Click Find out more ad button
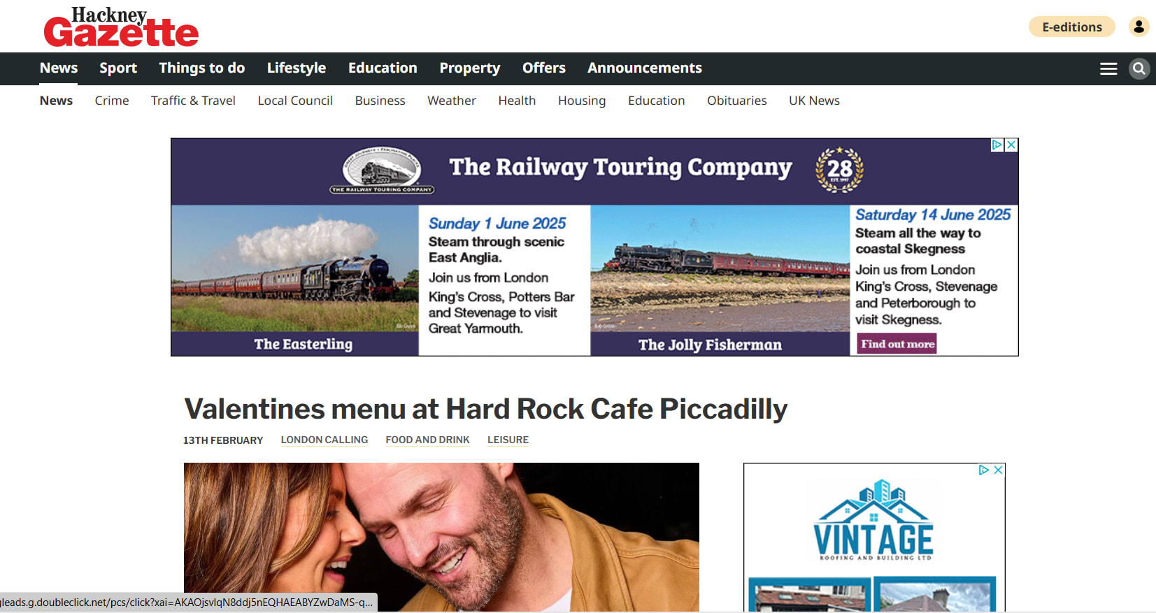1156x613 pixels. [897, 344]
